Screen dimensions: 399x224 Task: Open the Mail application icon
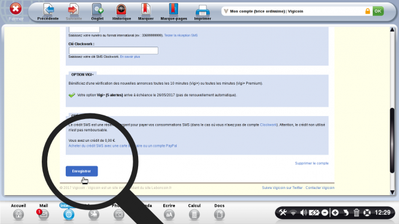point(44,215)
